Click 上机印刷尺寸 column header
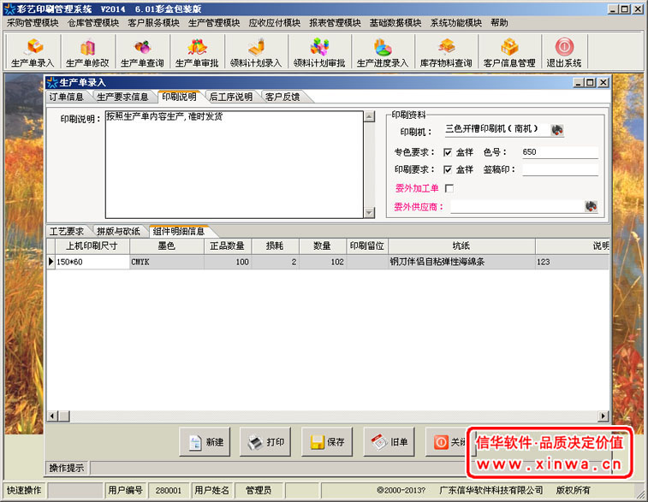648x502 pixels. click(x=92, y=246)
